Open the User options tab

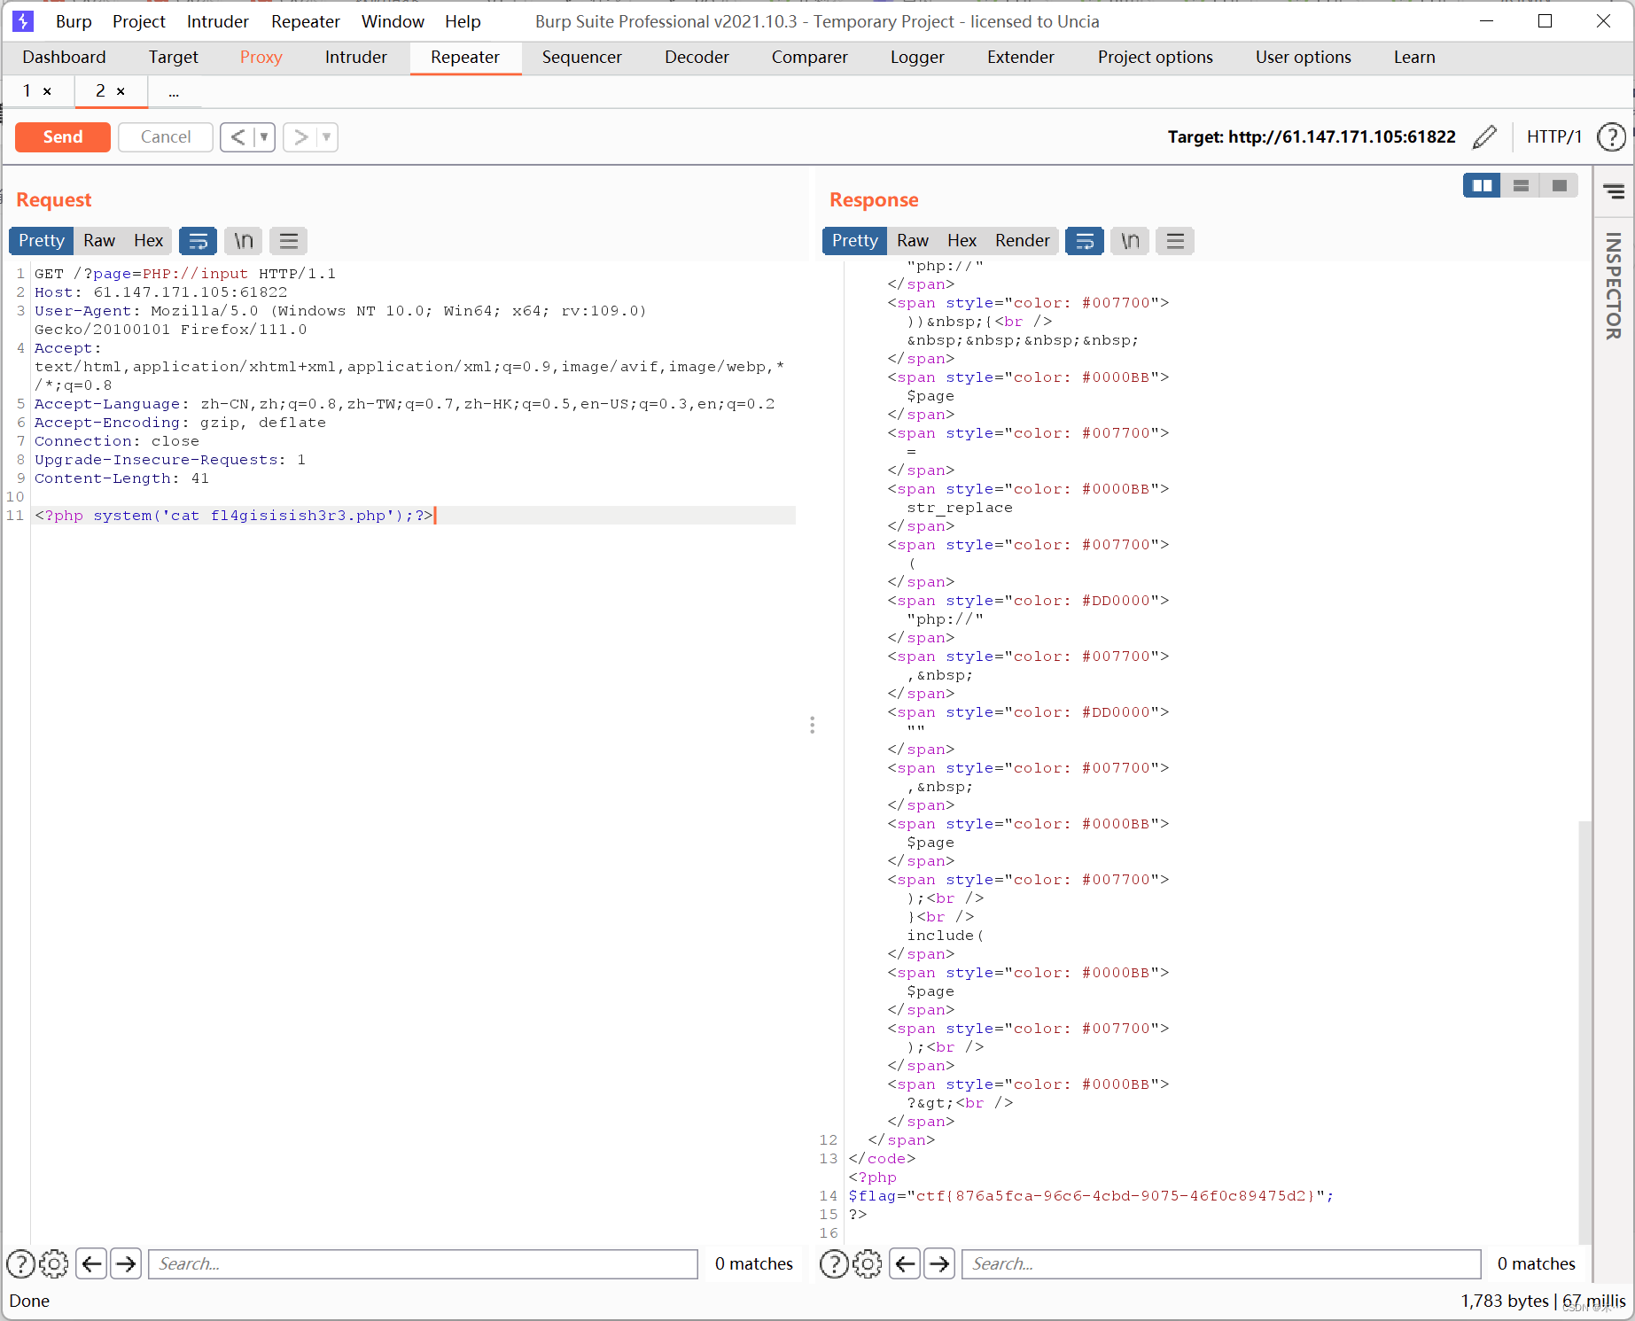(x=1304, y=58)
